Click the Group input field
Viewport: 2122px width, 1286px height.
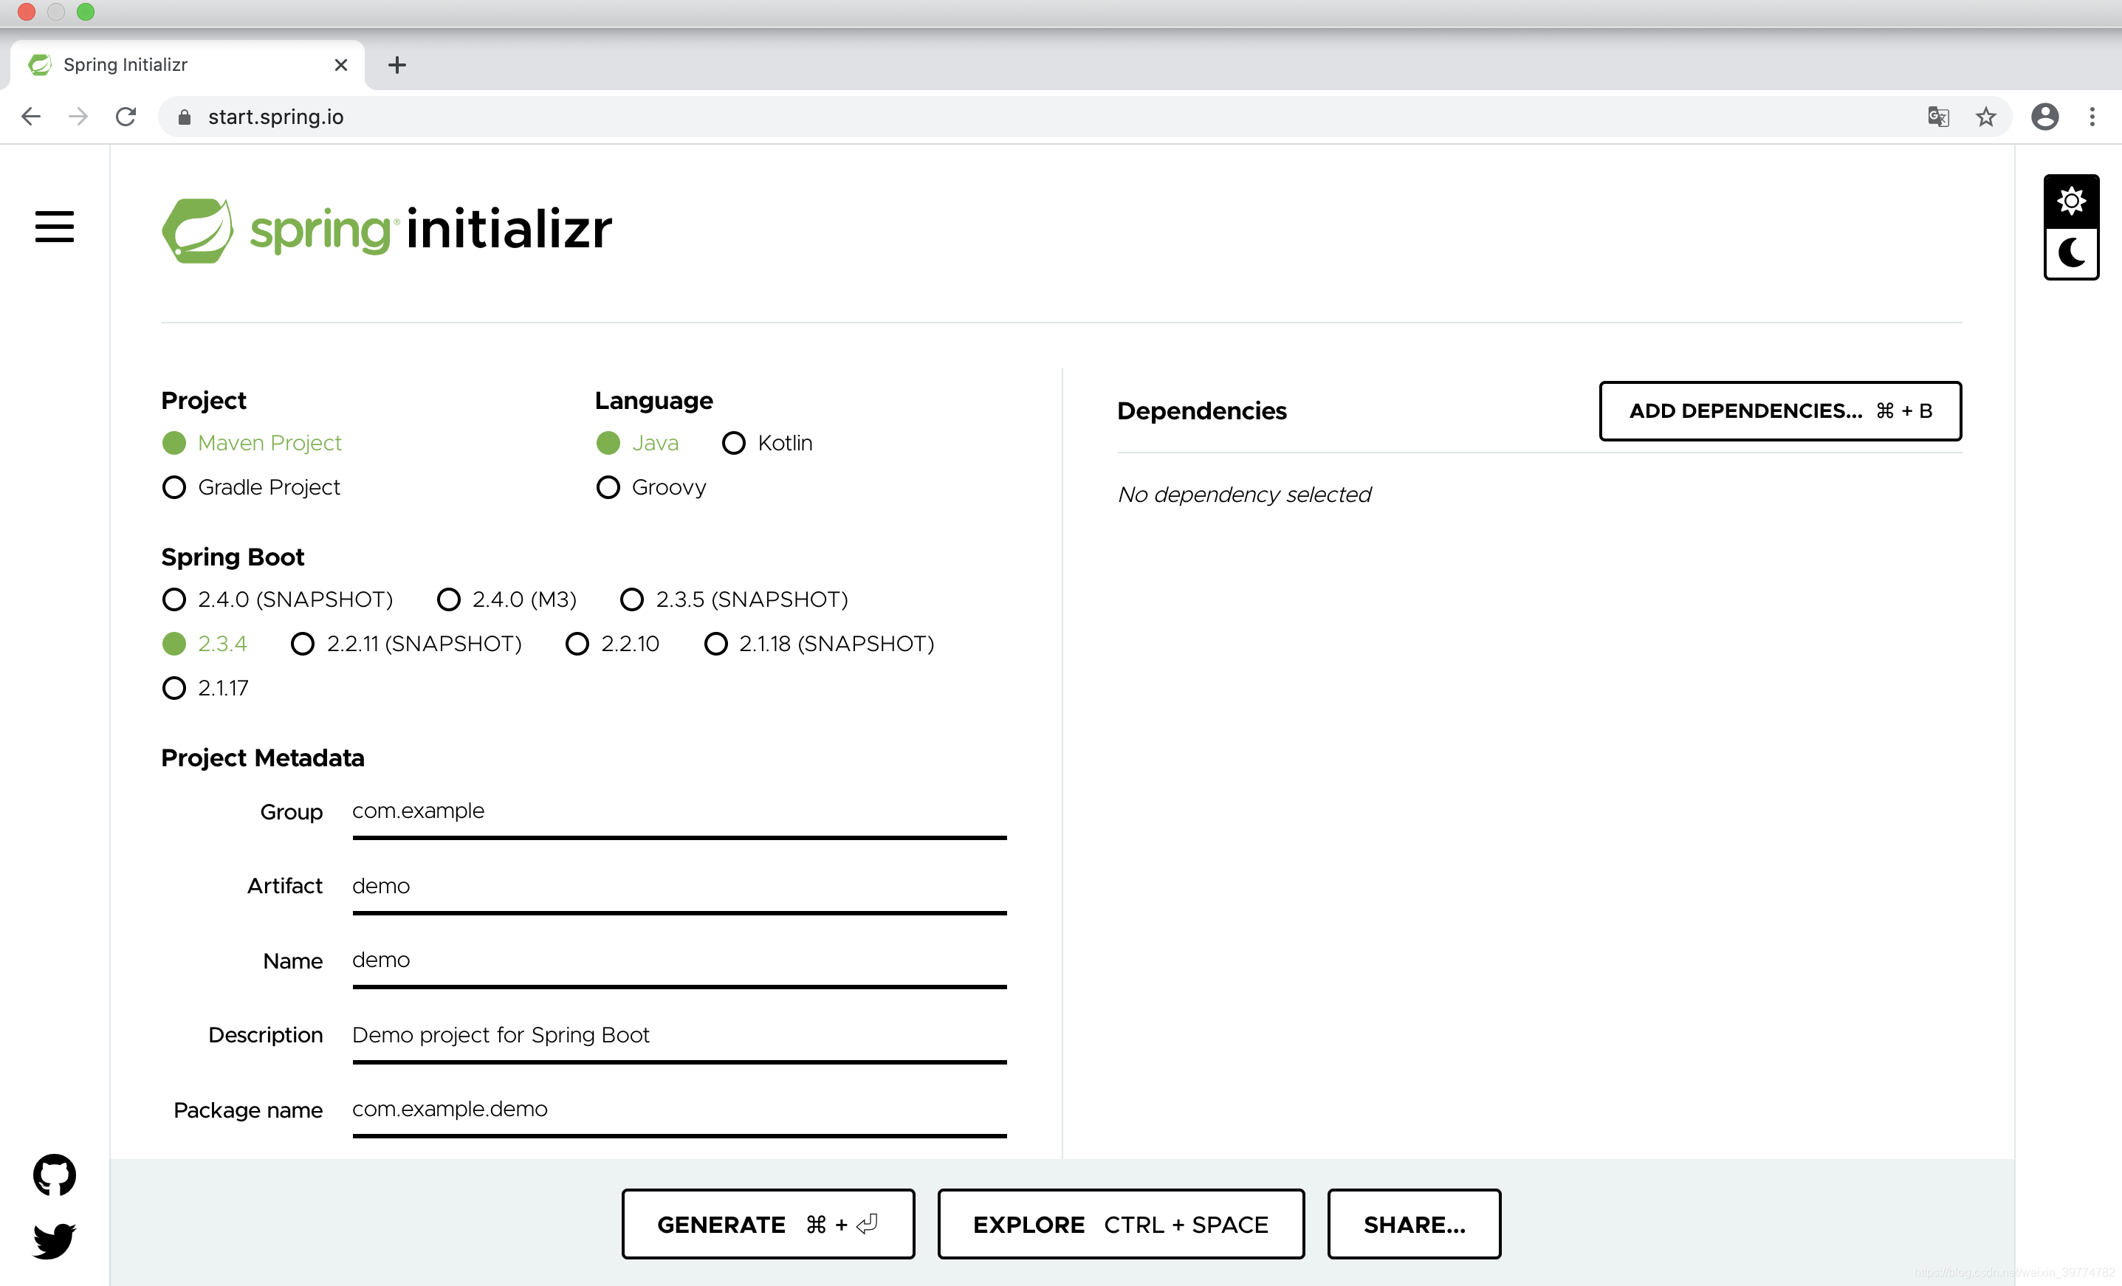[679, 811]
